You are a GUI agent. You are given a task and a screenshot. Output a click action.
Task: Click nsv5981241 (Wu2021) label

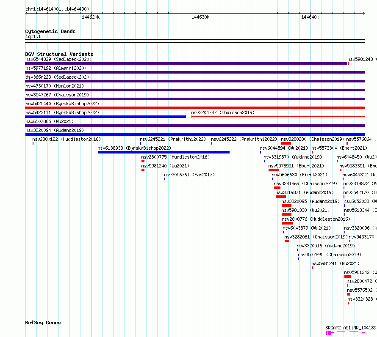pos(335,263)
